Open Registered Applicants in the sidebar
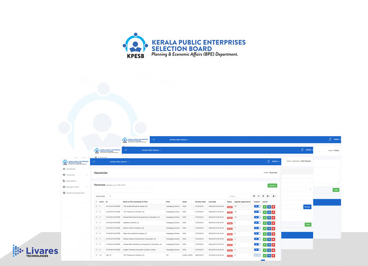The height and width of the screenshot is (266, 368). 74,193
